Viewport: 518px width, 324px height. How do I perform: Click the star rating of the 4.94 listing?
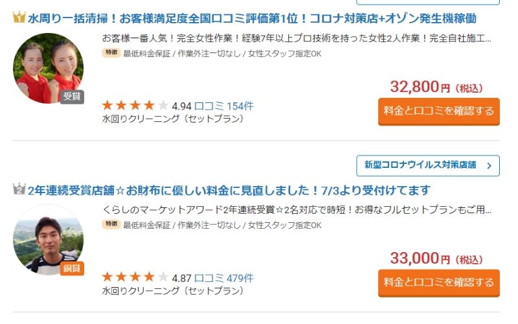point(135,106)
